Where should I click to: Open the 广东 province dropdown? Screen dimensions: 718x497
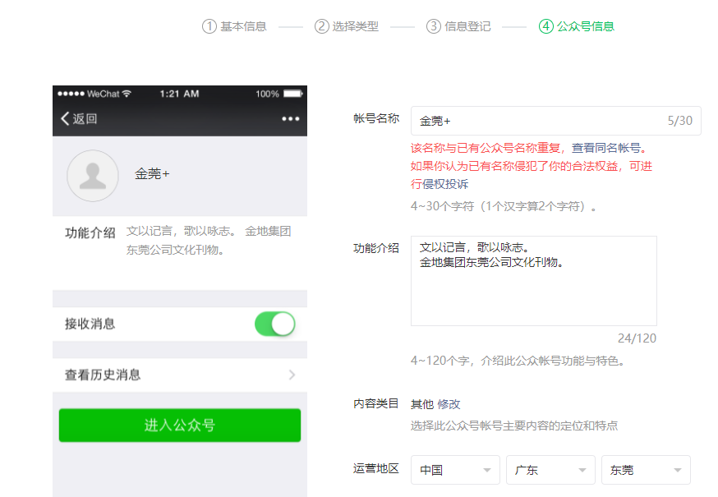pos(550,470)
